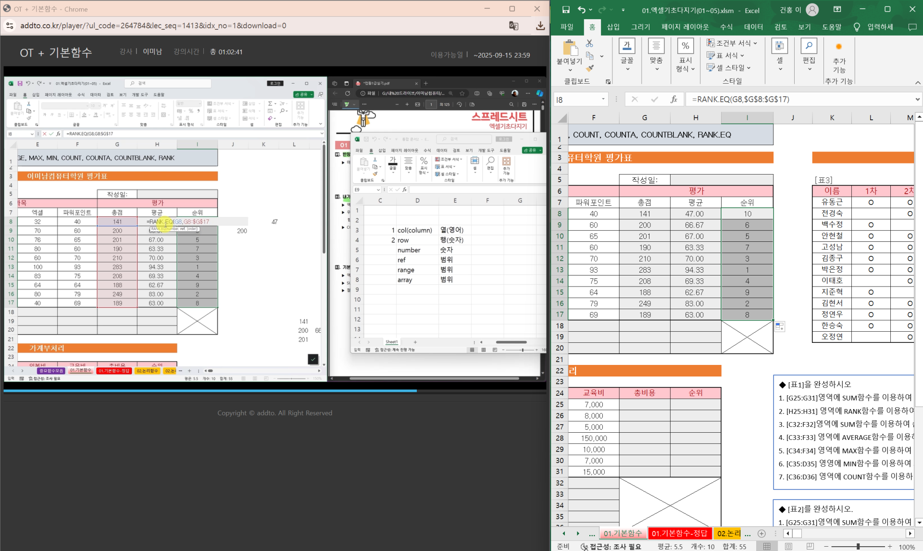Add a new sheet with plus icon
The height and width of the screenshot is (551, 923).
761,533
